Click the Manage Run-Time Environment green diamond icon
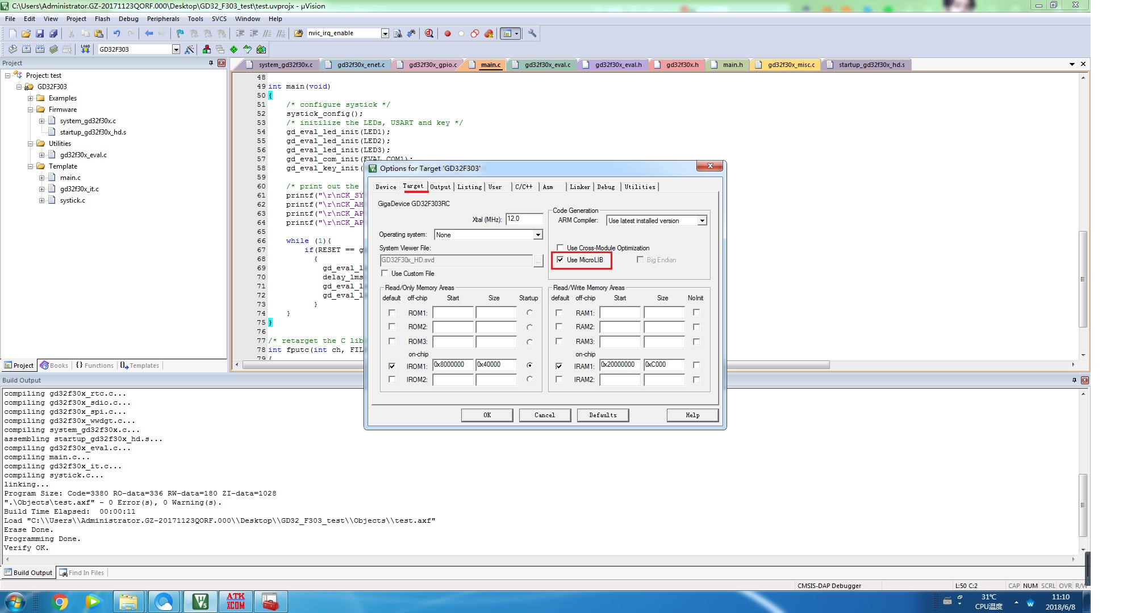 tap(233, 49)
